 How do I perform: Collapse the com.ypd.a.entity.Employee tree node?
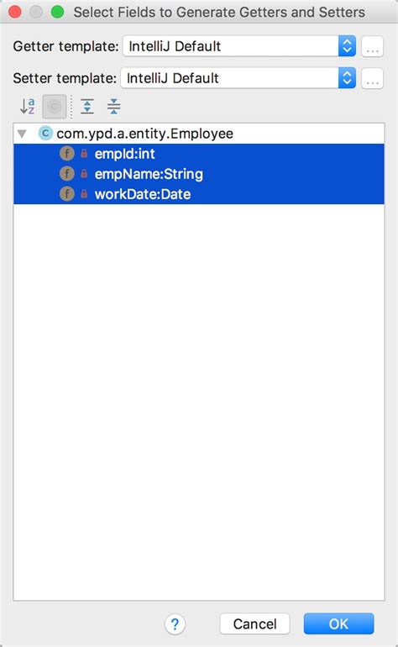22,134
